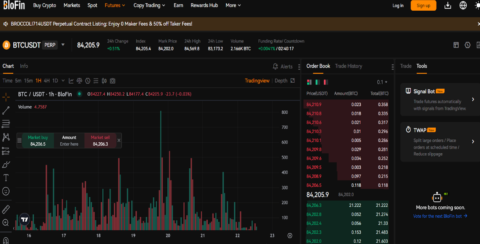Switch to Trade History tab
The height and width of the screenshot is (244, 480).
348,66
